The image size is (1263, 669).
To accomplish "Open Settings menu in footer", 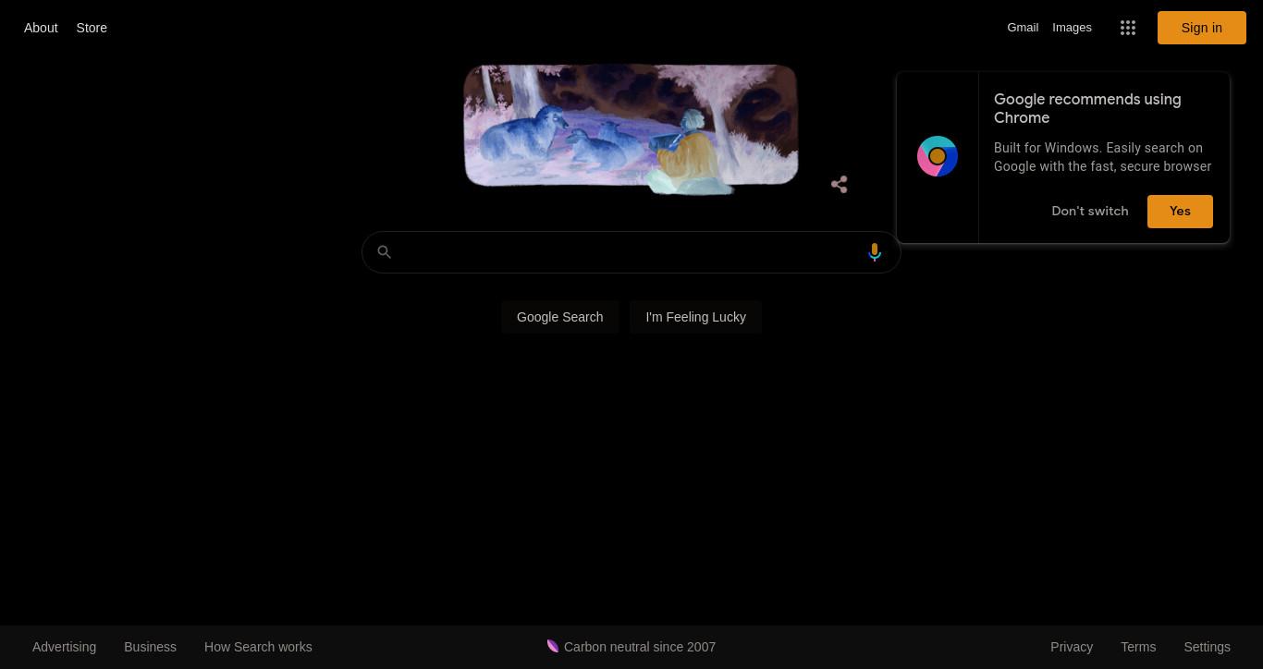I will pyautogui.click(x=1207, y=647).
